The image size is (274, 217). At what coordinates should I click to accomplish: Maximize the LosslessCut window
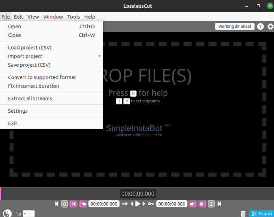[258, 6]
